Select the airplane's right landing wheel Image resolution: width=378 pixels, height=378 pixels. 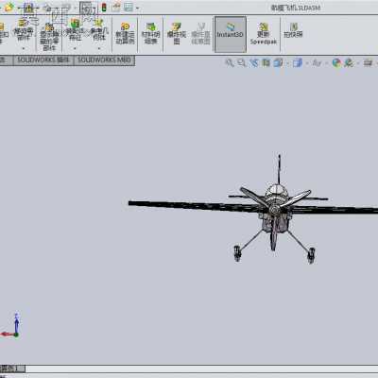pyautogui.click(x=311, y=255)
